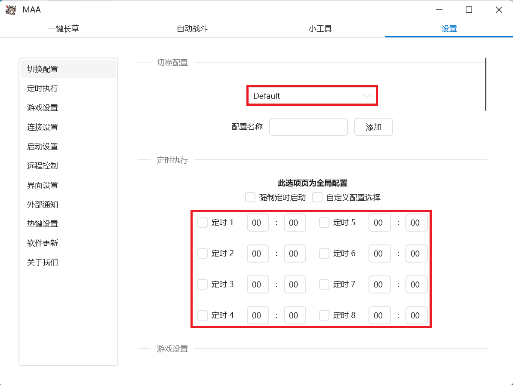Viewport: 513px width, 385px height.
Task: Maximize the MAA window
Action: pos(469,10)
